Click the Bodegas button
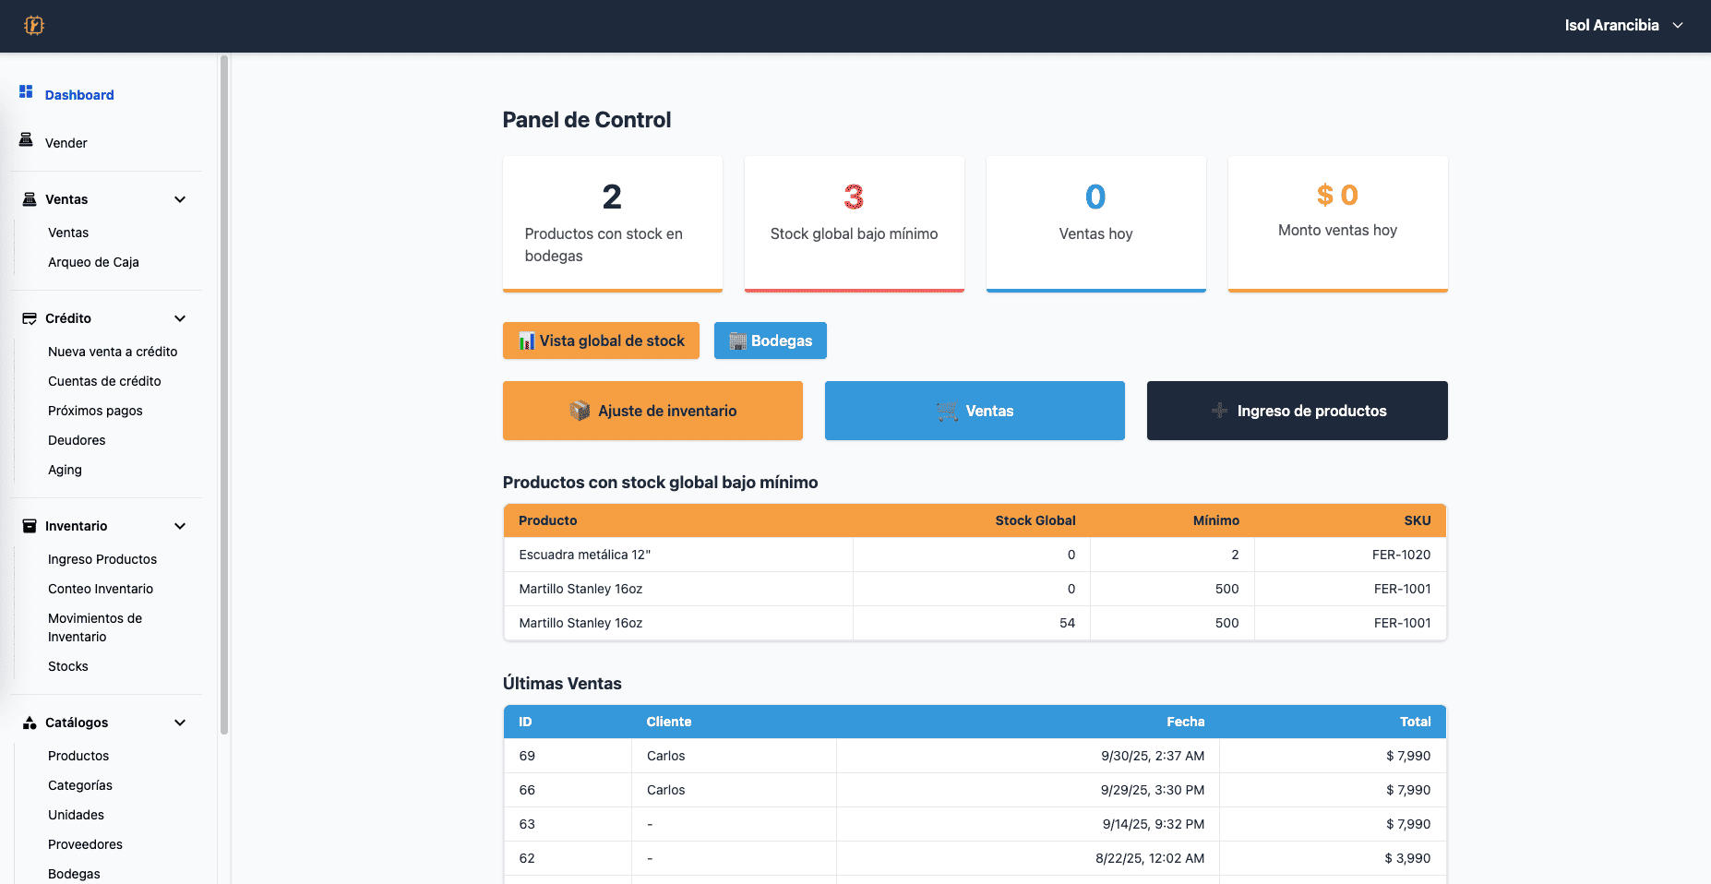 tap(770, 340)
